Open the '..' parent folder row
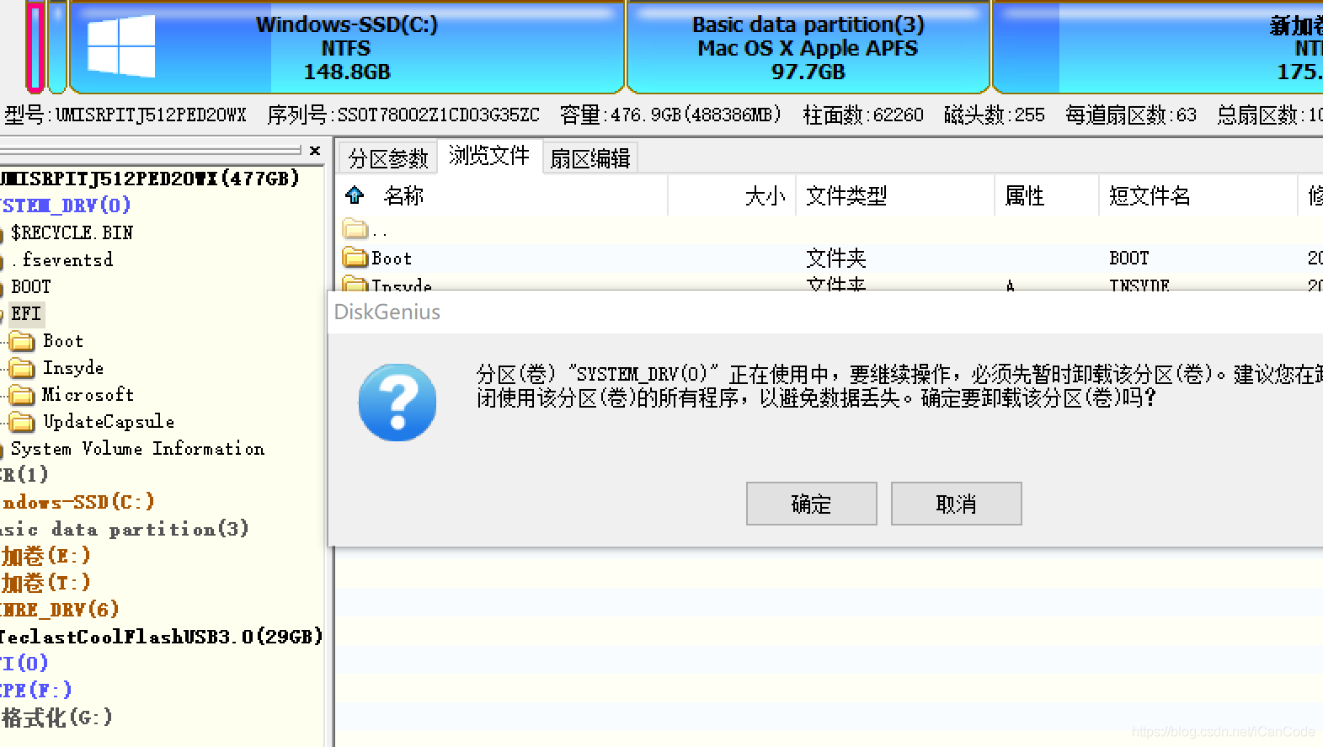Viewport: 1323px width, 747px height. [x=365, y=230]
